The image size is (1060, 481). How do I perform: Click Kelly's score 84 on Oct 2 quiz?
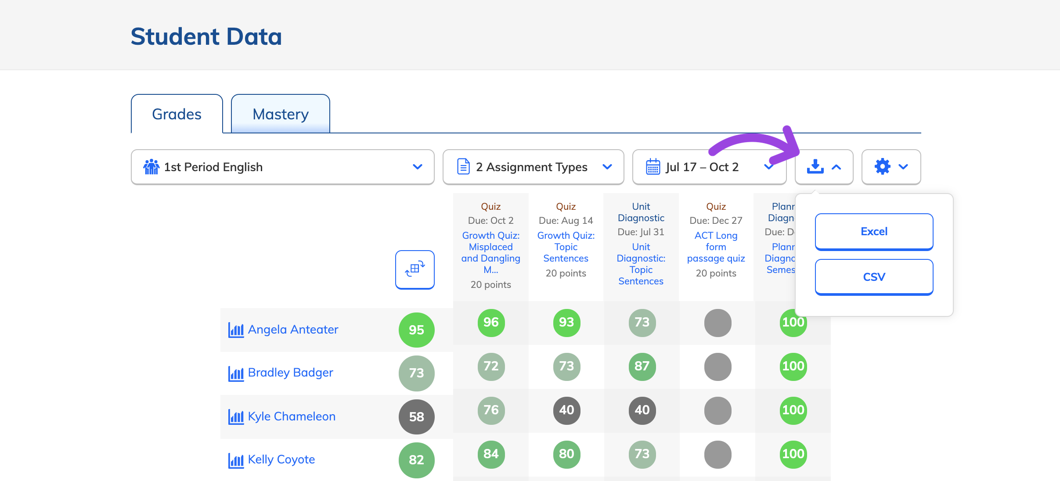(491, 454)
